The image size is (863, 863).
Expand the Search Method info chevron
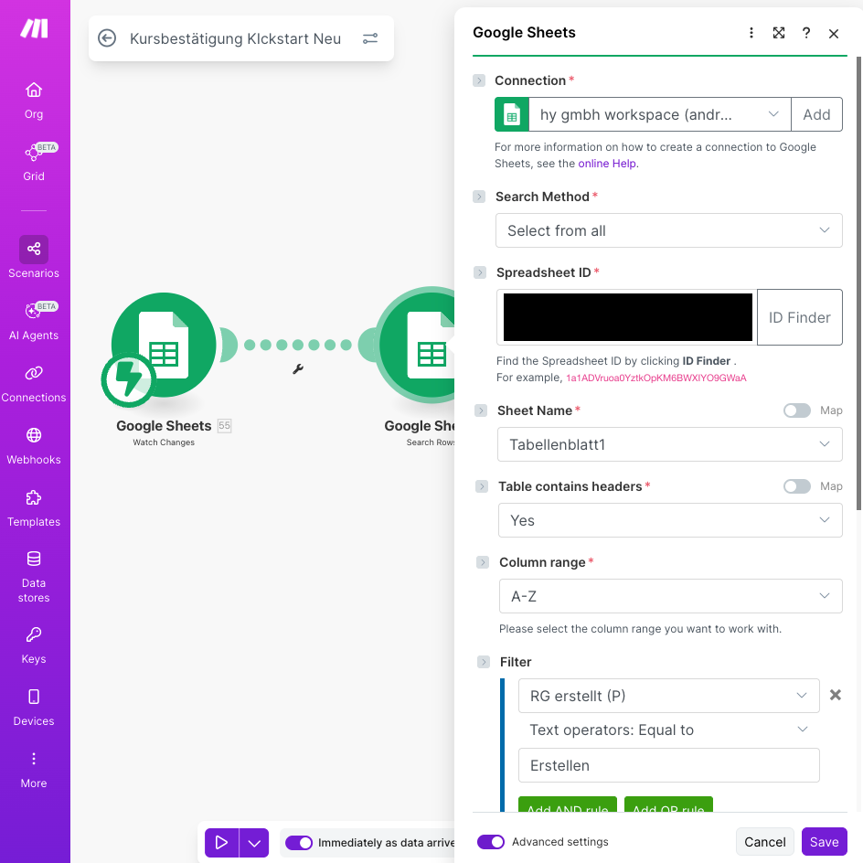click(479, 197)
